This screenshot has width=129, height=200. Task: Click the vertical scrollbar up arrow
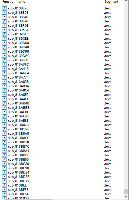click(126, 1)
